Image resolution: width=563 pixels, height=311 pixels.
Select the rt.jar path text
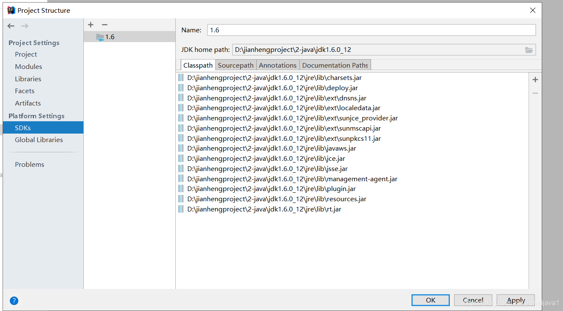(264, 209)
